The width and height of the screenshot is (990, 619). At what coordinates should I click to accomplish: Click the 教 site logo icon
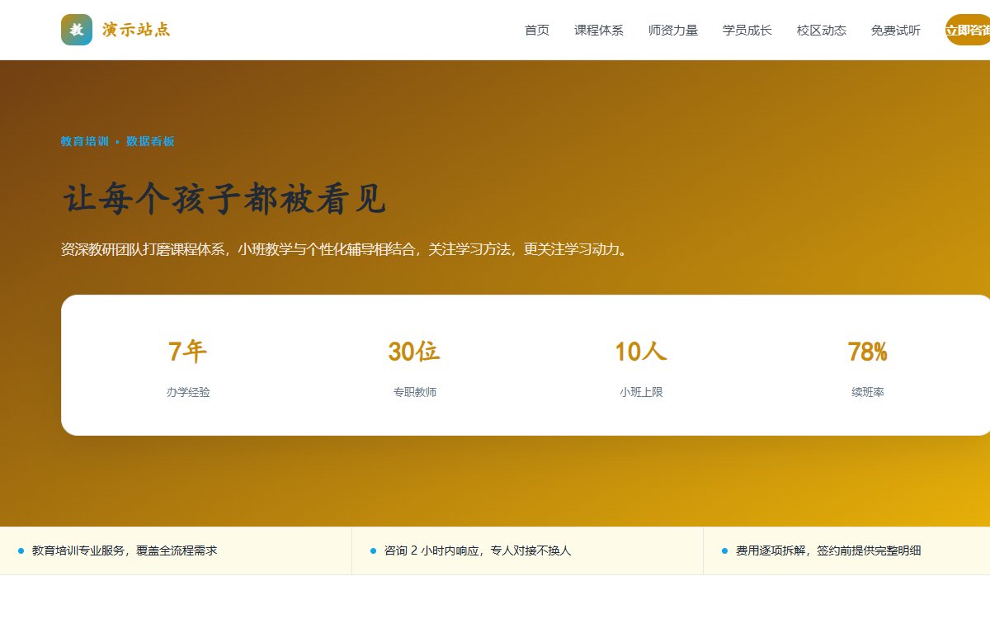77,30
